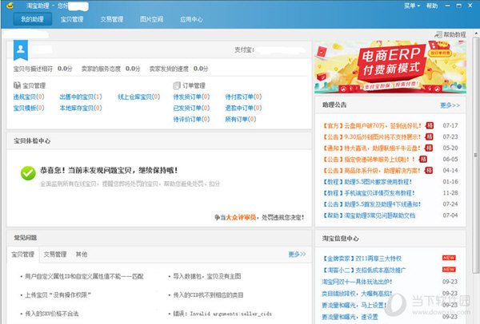Open the 图片空间 tab
Image resolution: width=480 pixels, height=324 pixels.
151,19
